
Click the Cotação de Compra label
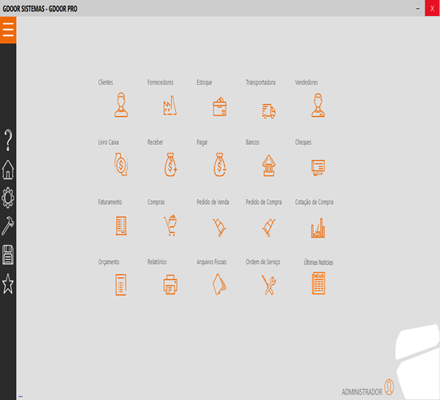314,202
